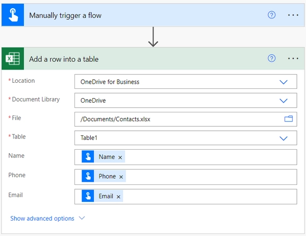Open more options menu for Manually trigger a flow
The width and height of the screenshot is (306, 236).
point(293,15)
